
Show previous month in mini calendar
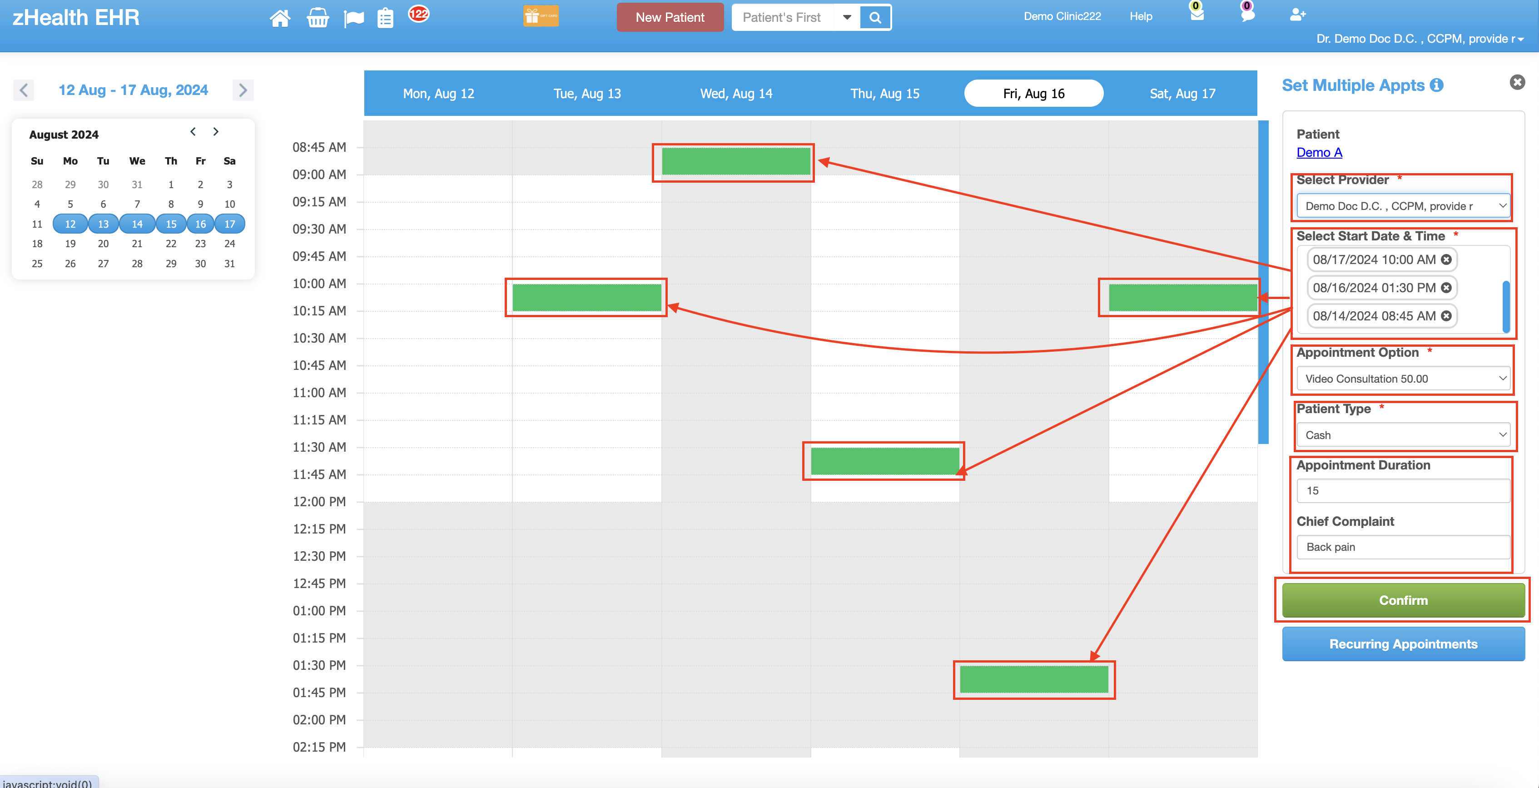pos(193,131)
